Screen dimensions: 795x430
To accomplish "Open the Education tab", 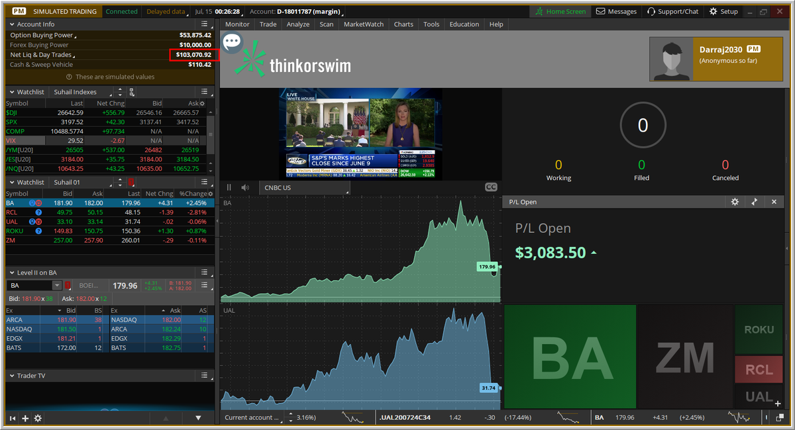I will click(x=464, y=24).
